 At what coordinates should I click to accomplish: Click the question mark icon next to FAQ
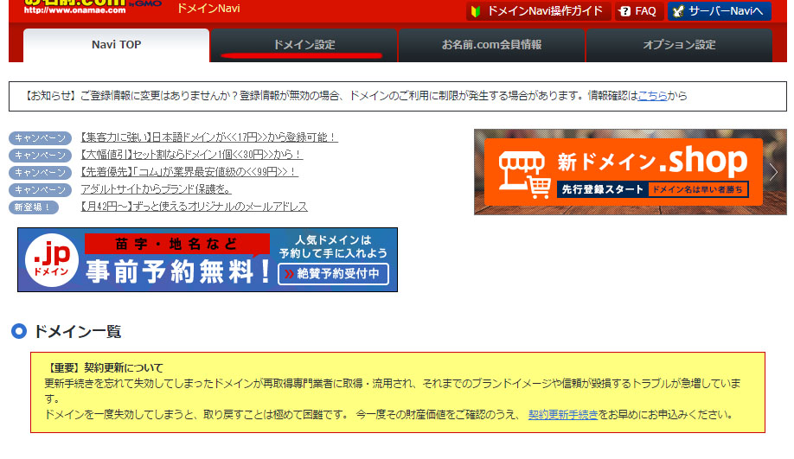point(625,11)
